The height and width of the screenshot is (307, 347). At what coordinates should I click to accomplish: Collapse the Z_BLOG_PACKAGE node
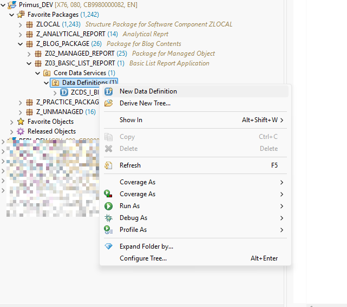coord(21,44)
